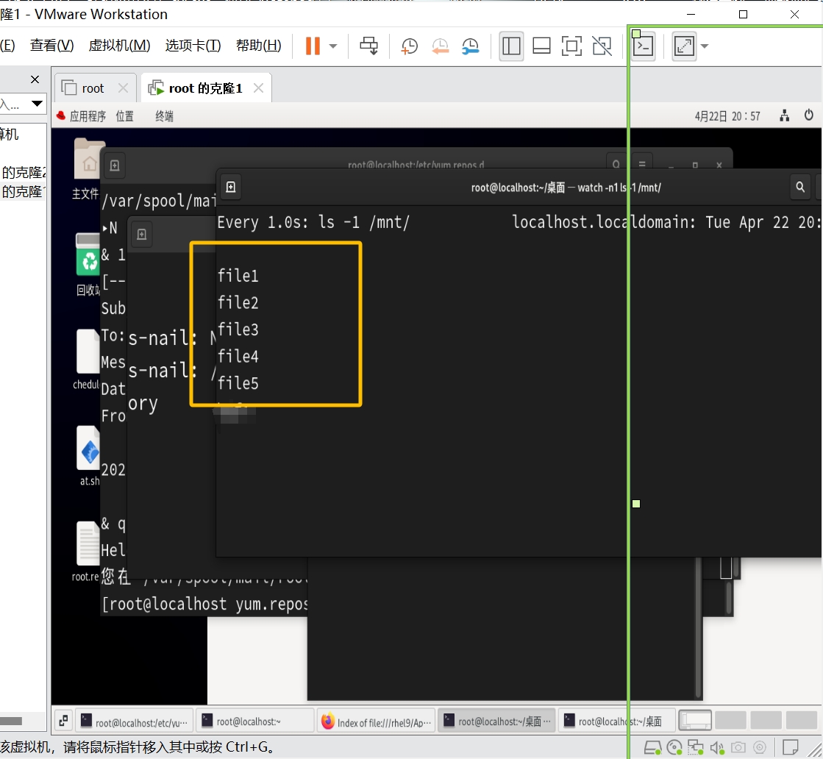Open the 帮助(H) menu

click(x=258, y=46)
